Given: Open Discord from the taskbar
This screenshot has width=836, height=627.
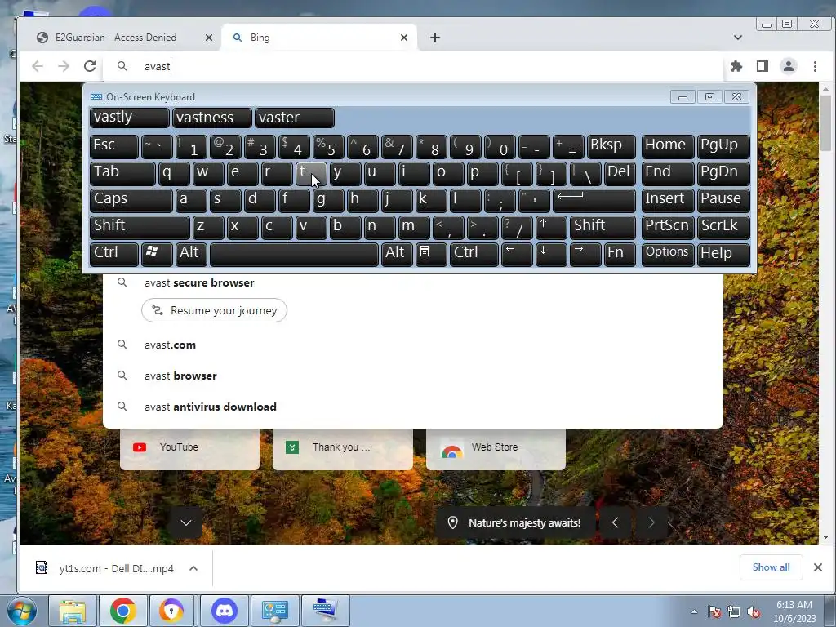Looking at the screenshot, I should pyautogui.click(x=225, y=611).
